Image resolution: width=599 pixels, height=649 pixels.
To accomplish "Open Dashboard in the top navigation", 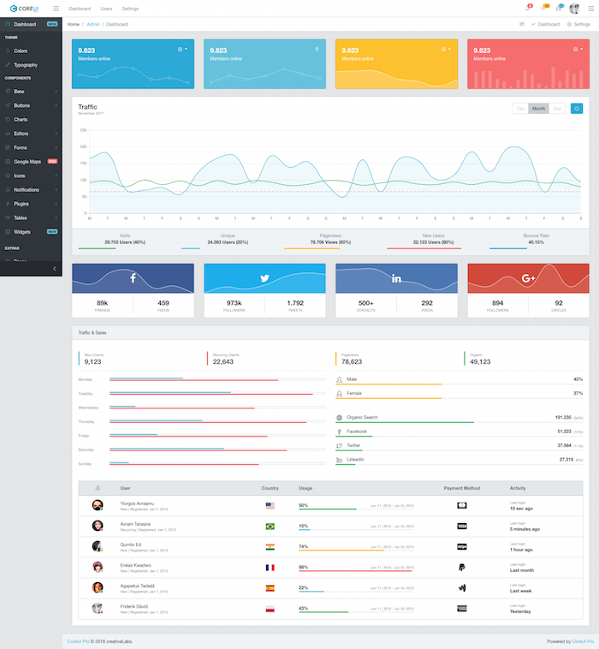I will pyautogui.click(x=80, y=9).
